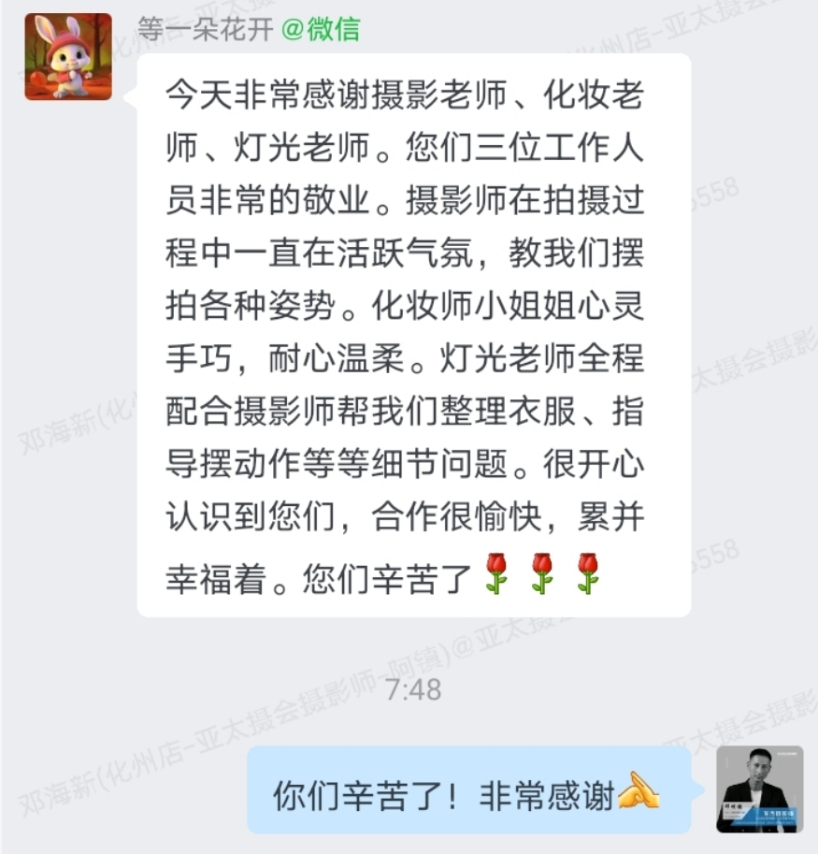
Task: Click the middle tulip emoji
Action: (542, 573)
